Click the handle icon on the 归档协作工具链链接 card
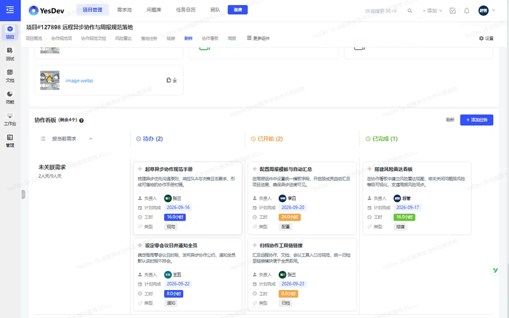 (x=254, y=245)
